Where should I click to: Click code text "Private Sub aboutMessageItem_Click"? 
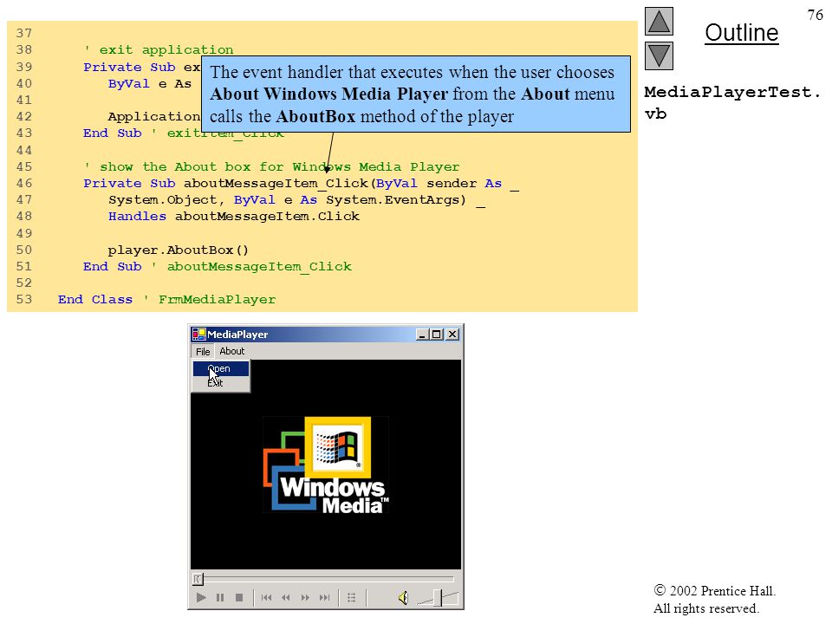(225, 184)
